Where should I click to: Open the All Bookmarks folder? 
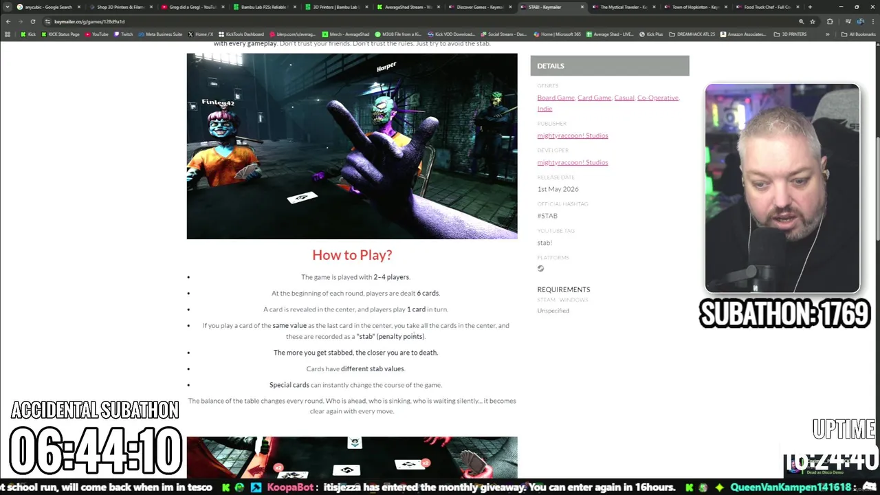(859, 34)
